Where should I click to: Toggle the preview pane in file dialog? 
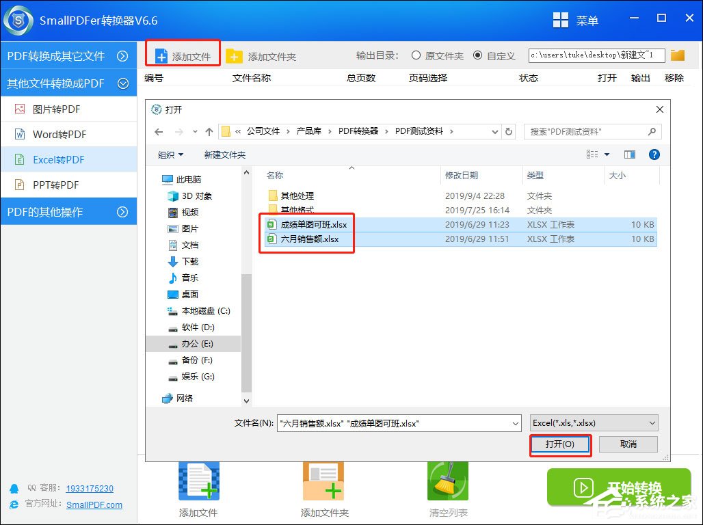click(x=629, y=154)
